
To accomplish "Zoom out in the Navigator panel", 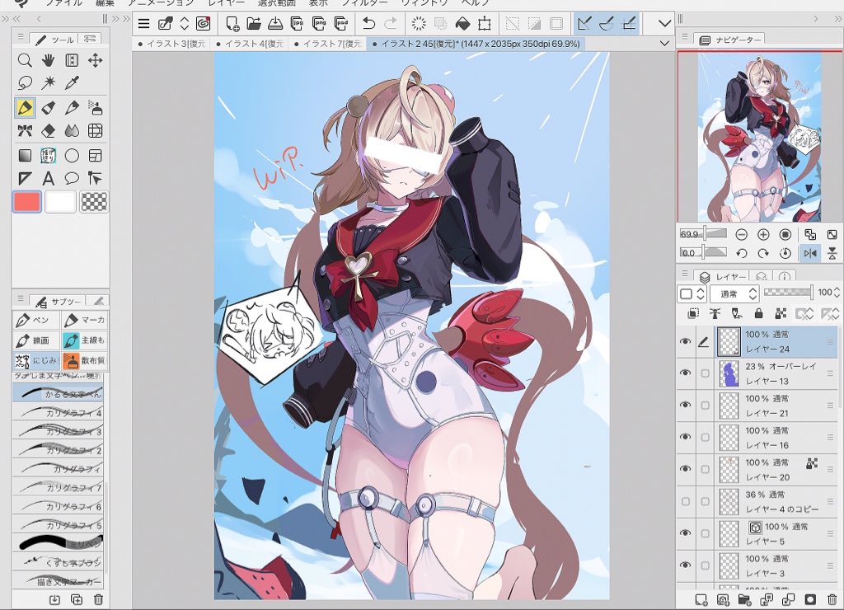I will pos(741,234).
